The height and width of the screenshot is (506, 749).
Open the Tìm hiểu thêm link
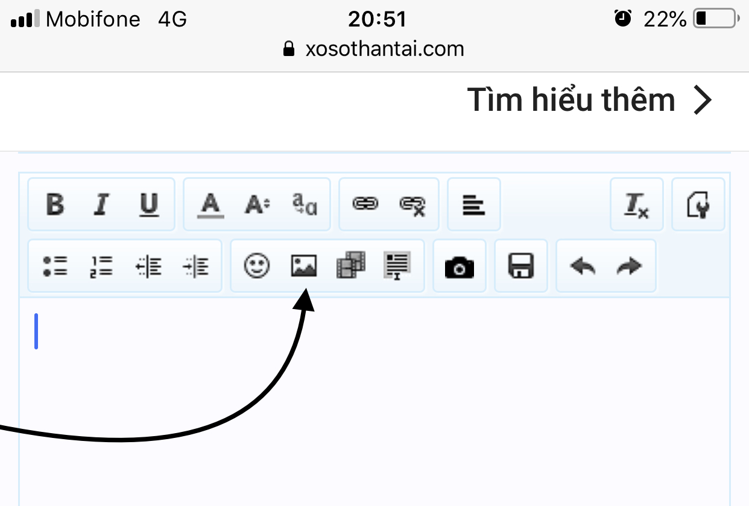pos(589,100)
